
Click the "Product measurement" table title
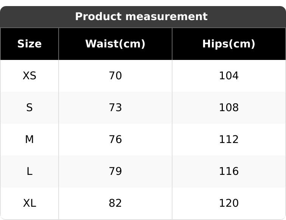(141, 17)
